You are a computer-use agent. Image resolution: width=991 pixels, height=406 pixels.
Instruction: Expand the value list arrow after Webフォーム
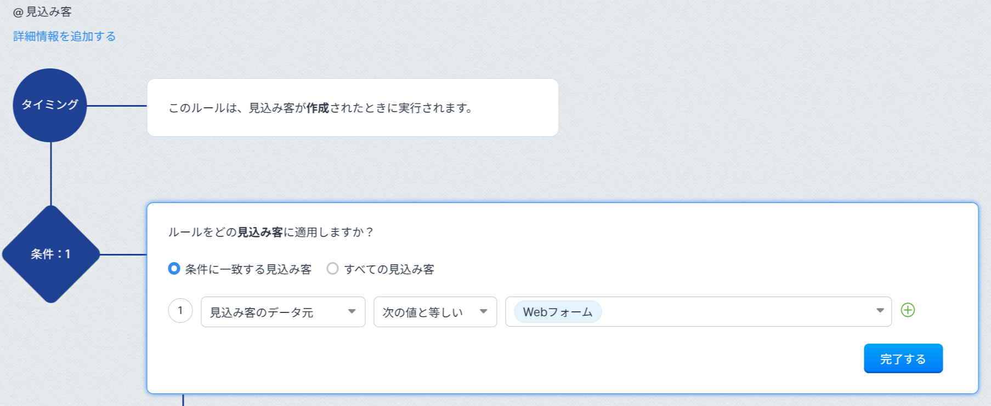pyautogui.click(x=880, y=311)
